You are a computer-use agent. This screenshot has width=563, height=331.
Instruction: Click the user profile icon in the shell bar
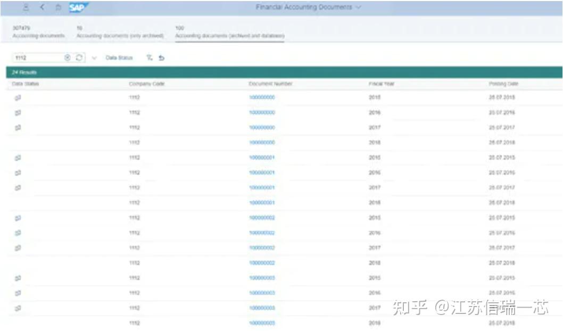click(25, 7)
